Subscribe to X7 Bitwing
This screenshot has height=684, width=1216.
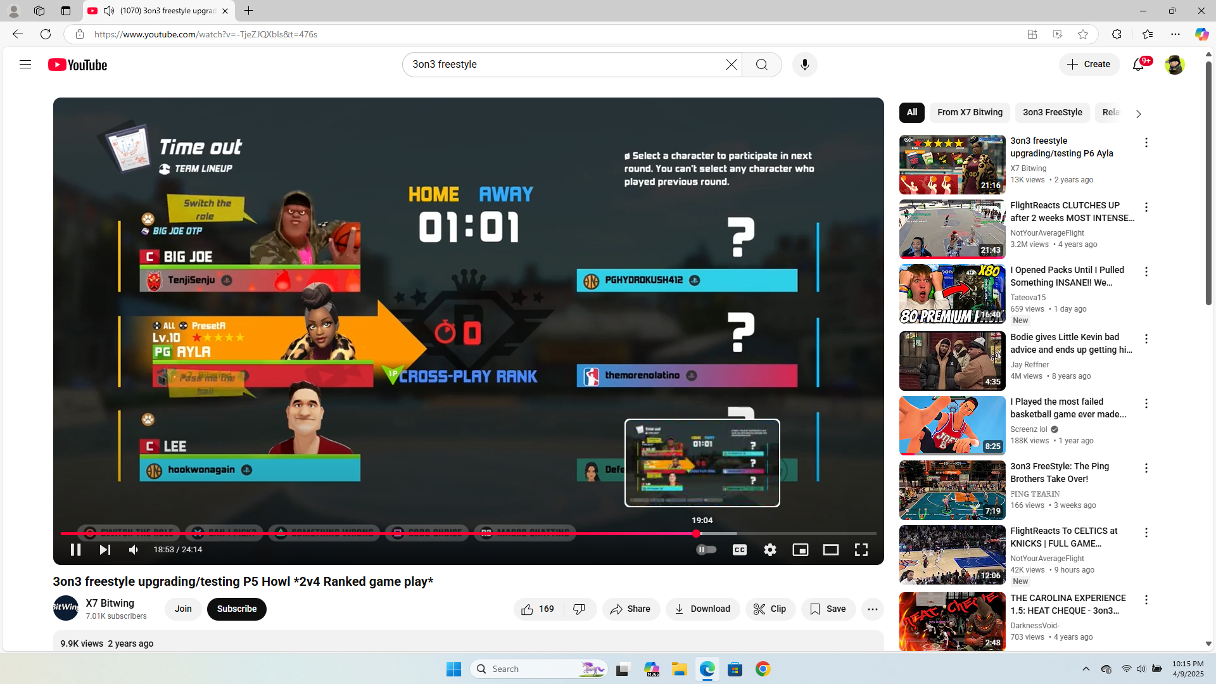(237, 609)
